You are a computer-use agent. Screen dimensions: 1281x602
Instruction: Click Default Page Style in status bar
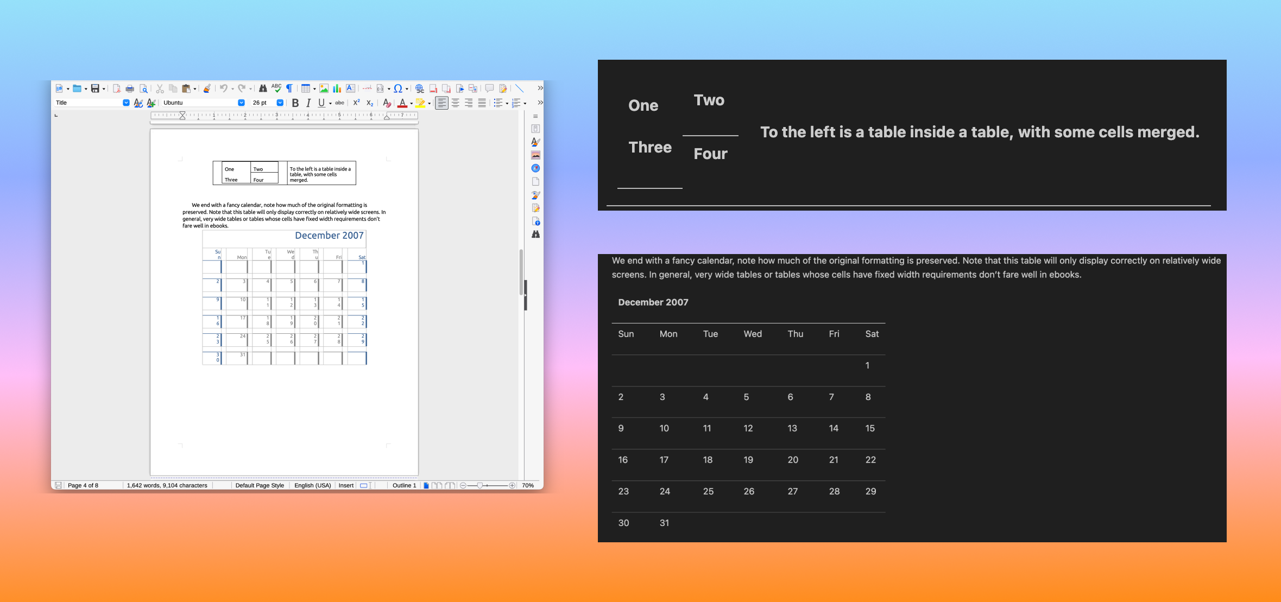[260, 485]
